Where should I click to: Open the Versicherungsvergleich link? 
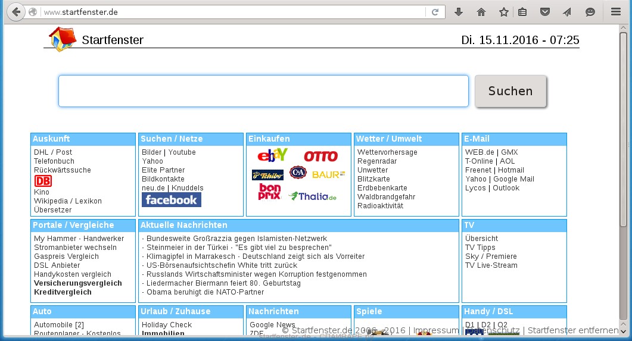click(x=77, y=283)
